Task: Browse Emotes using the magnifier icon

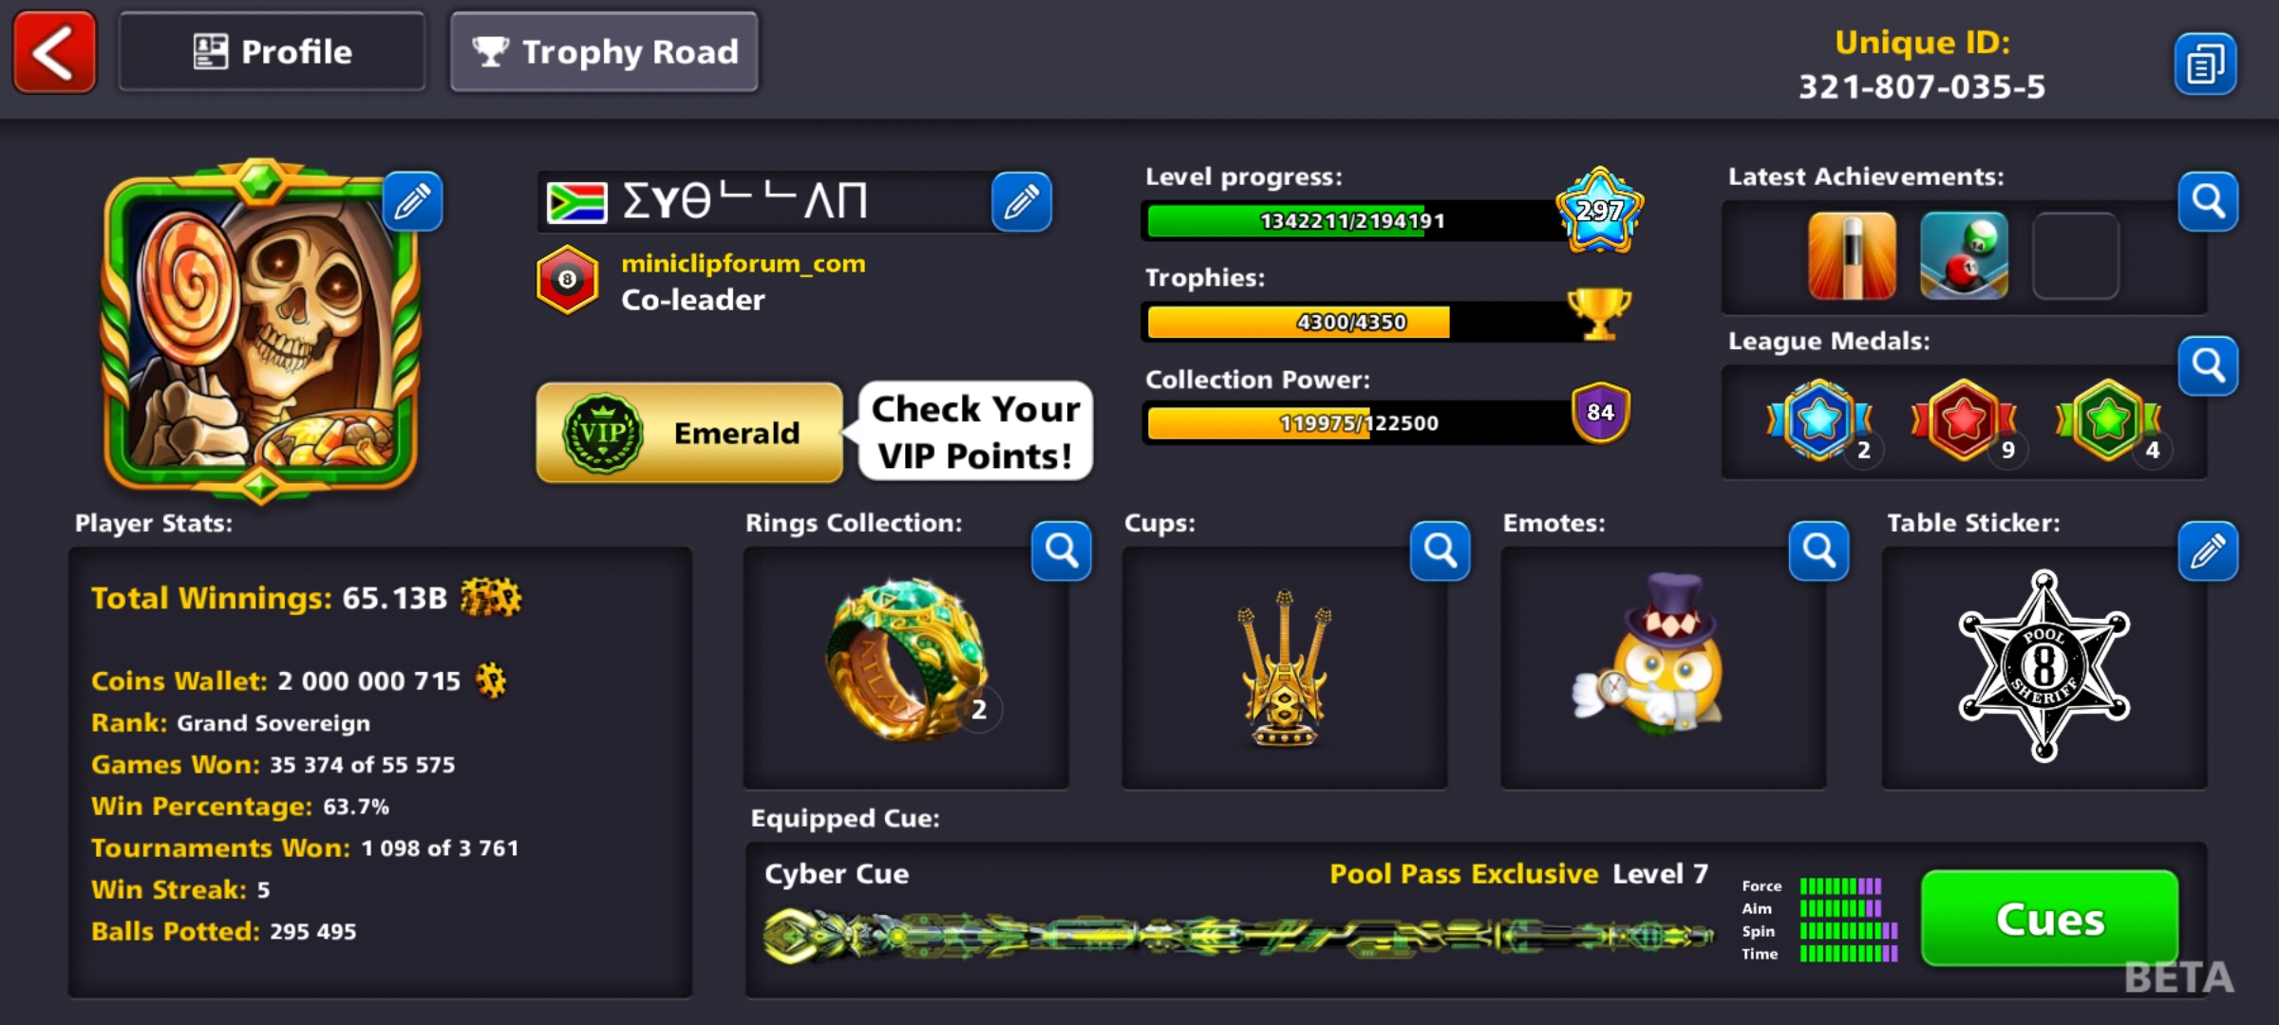Action: tap(1819, 550)
